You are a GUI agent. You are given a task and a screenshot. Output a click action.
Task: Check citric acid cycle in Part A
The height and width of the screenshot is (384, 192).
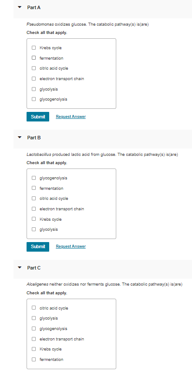click(34, 68)
